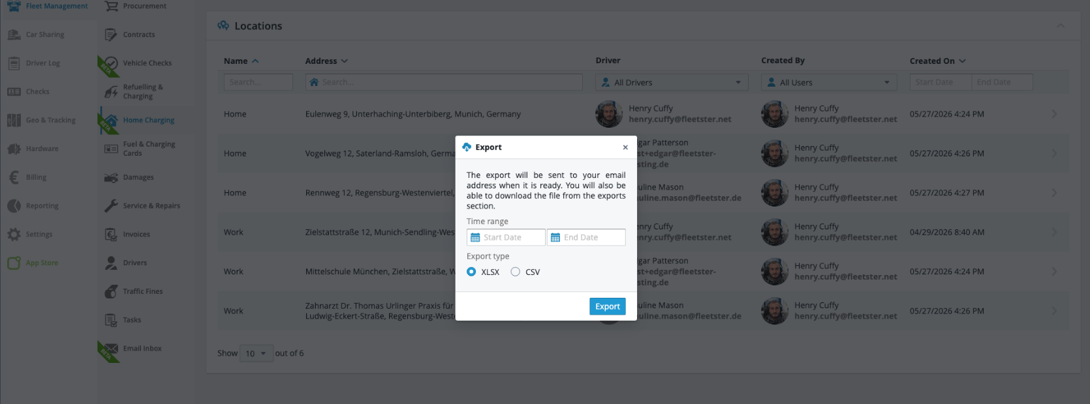Click the Traffic Fines icon

111,291
